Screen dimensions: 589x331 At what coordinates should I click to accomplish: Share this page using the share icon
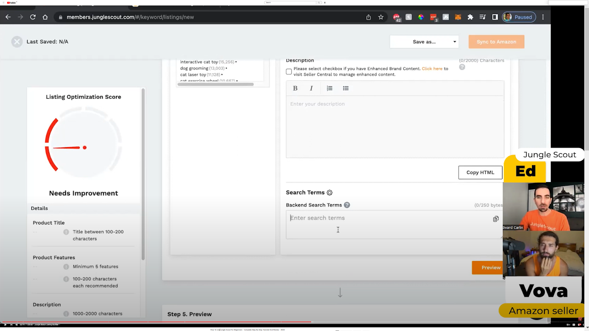point(368,17)
